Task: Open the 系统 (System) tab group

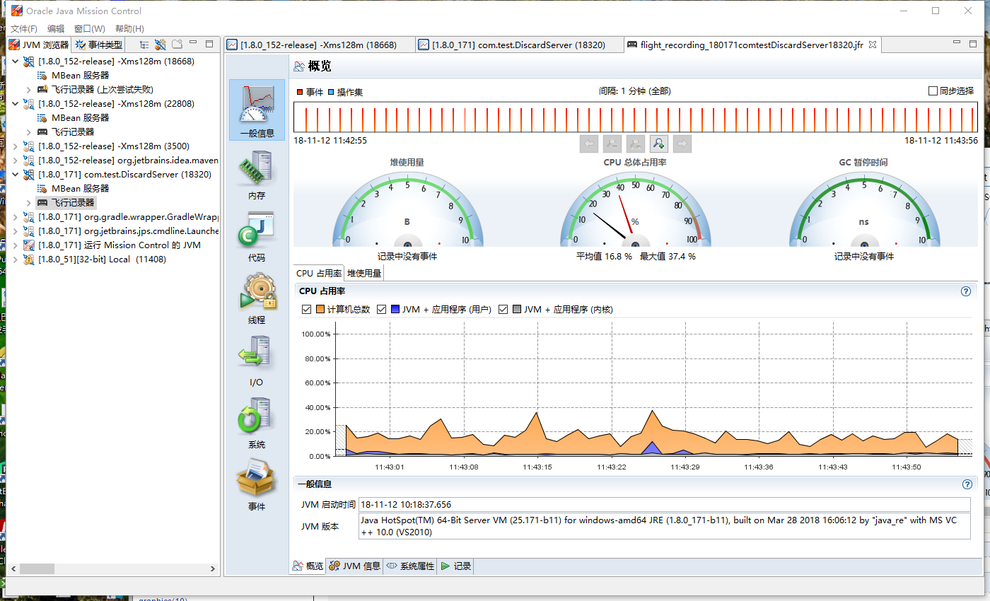Action: click(x=257, y=425)
